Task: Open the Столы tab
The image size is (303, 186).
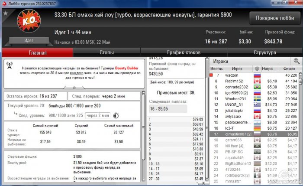Action: 106,52
